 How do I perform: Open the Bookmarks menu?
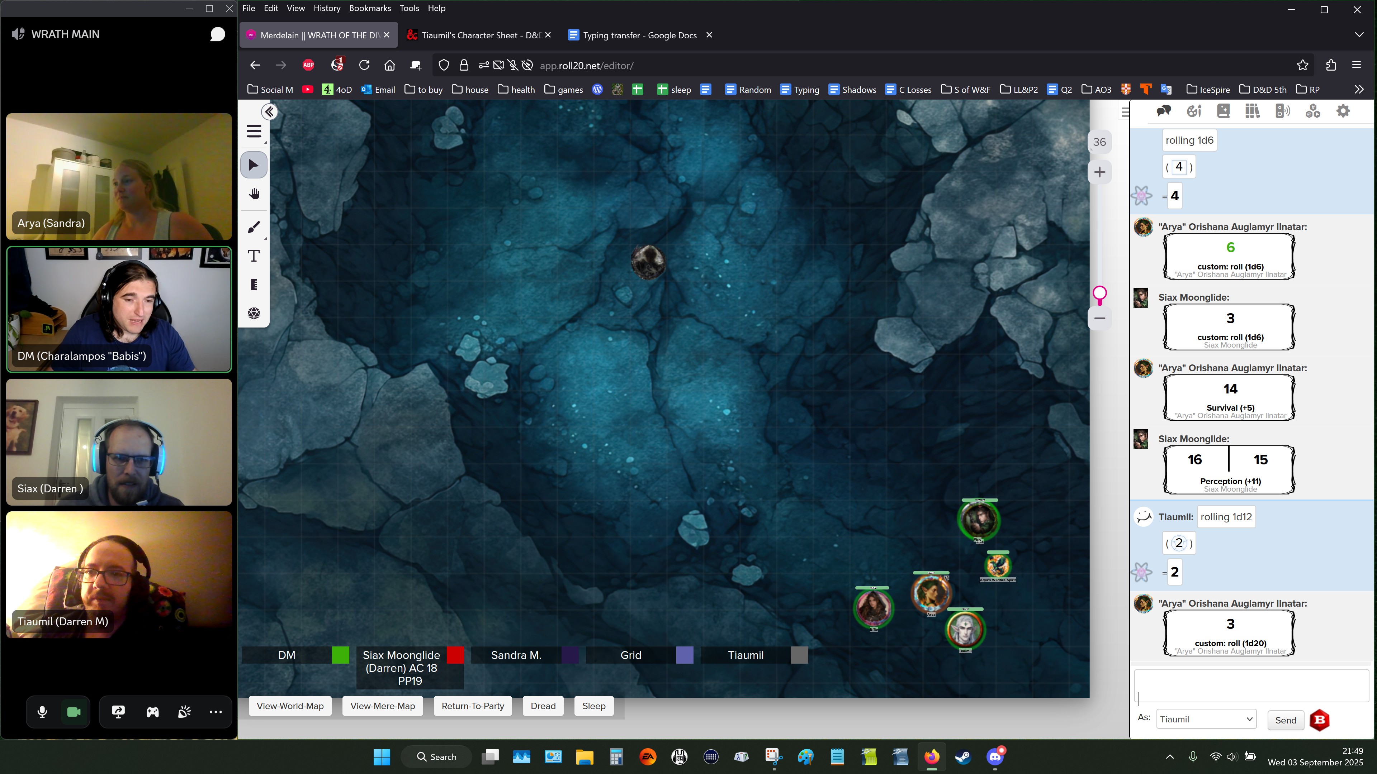(x=369, y=8)
